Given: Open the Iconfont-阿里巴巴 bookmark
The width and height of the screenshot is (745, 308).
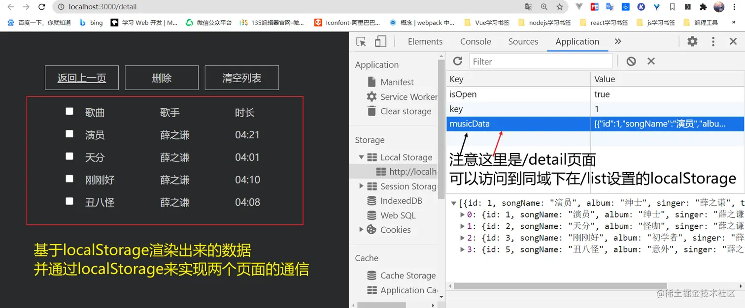Looking at the screenshot, I should pyautogui.click(x=347, y=23).
